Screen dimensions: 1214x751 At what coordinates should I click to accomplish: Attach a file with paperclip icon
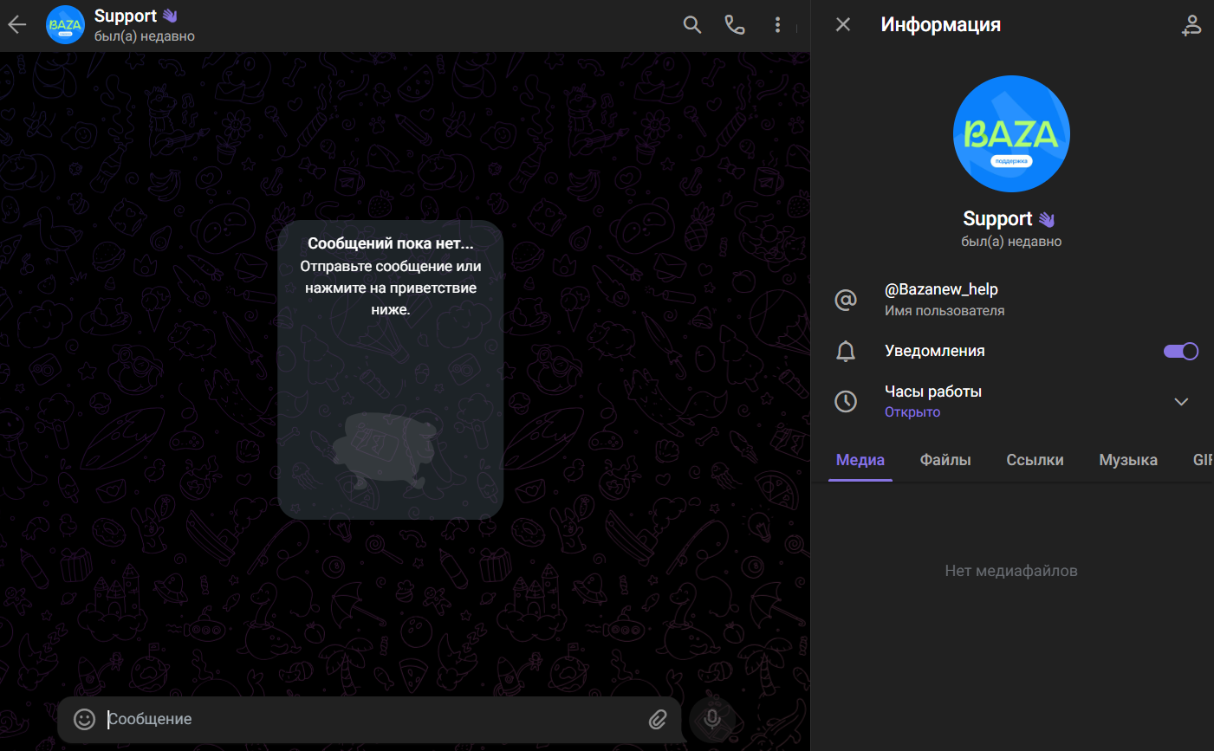(x=658, y=719)
